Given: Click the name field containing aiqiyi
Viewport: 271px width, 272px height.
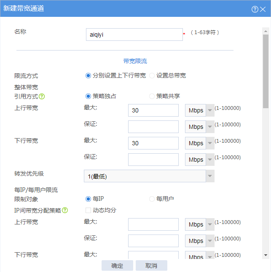Looking at the screenshot, I should click(134, 35).
